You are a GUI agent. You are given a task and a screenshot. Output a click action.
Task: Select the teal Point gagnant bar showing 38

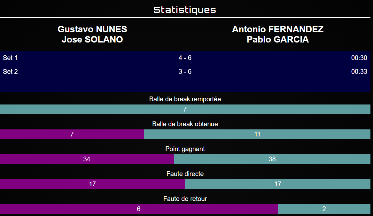point(272,159)
